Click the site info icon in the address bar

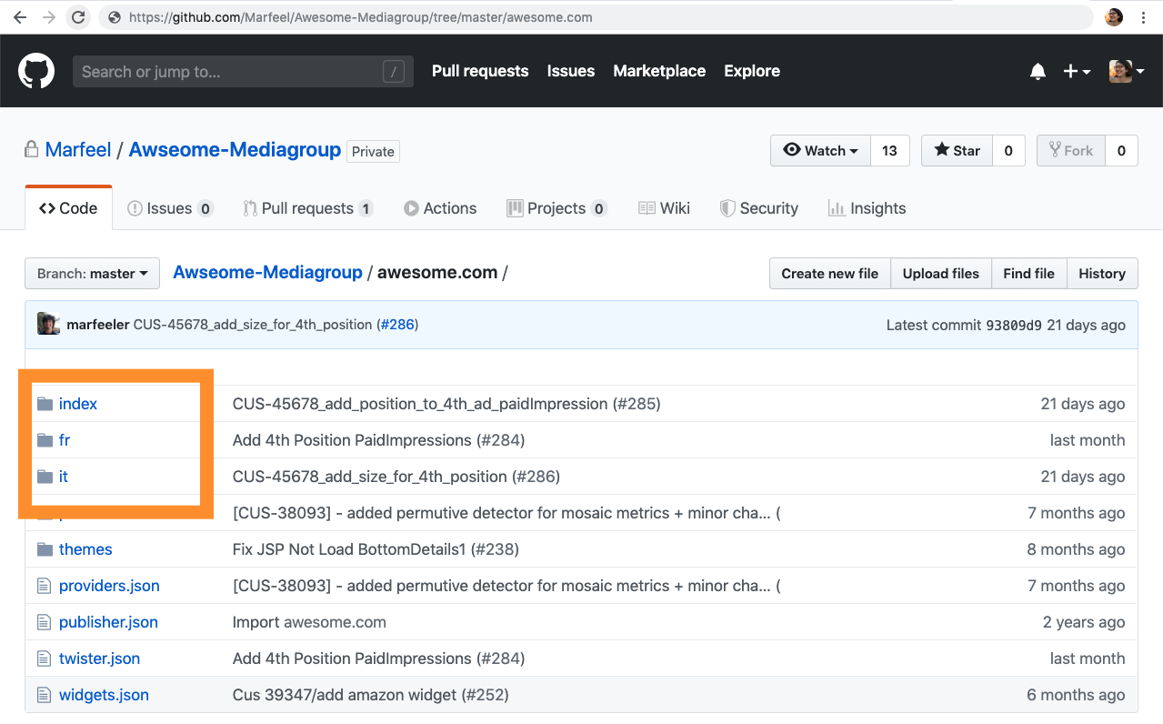tap(114, 17)
